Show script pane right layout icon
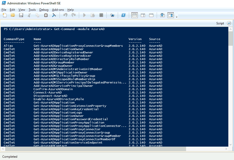The width and height of the screenshot is (234, 160). [143, 15]
